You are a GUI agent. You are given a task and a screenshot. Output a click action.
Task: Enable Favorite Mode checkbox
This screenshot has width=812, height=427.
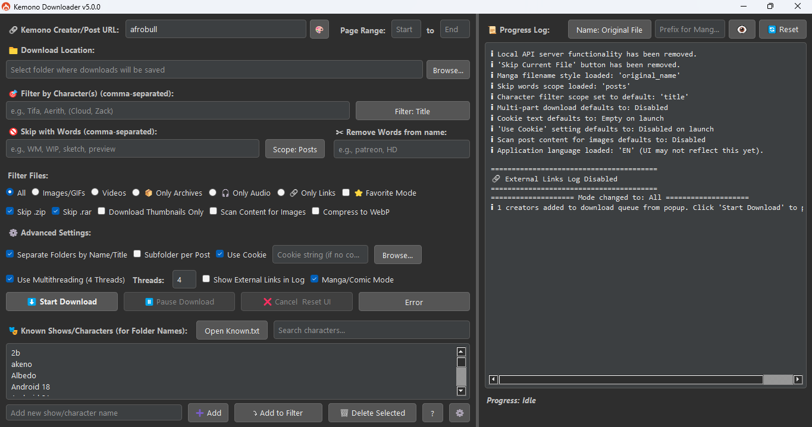point(346,193)
